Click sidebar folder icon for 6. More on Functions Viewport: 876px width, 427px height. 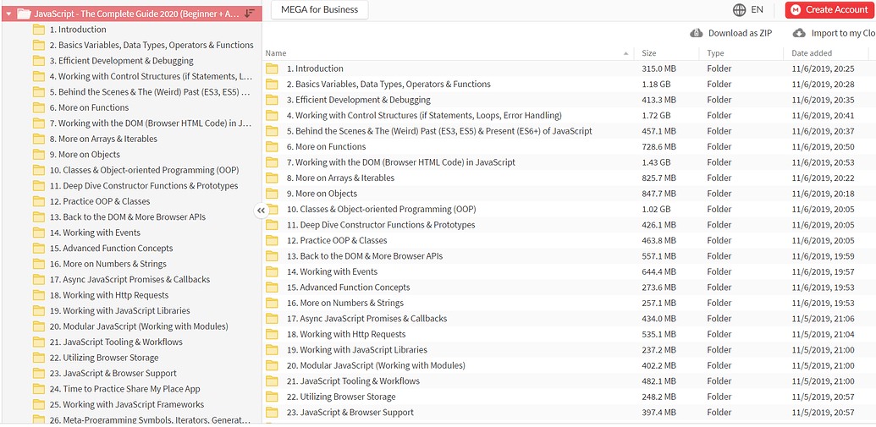39,107
